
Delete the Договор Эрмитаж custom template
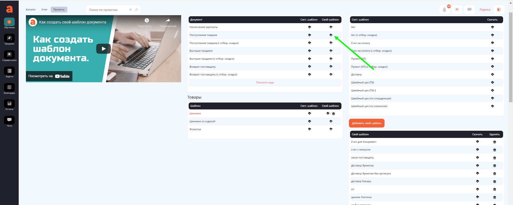pos(494,166)
